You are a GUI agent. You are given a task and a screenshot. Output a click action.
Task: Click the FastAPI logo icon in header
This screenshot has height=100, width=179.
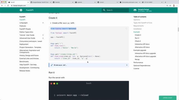pyautogui.click(x=21, y=10)
